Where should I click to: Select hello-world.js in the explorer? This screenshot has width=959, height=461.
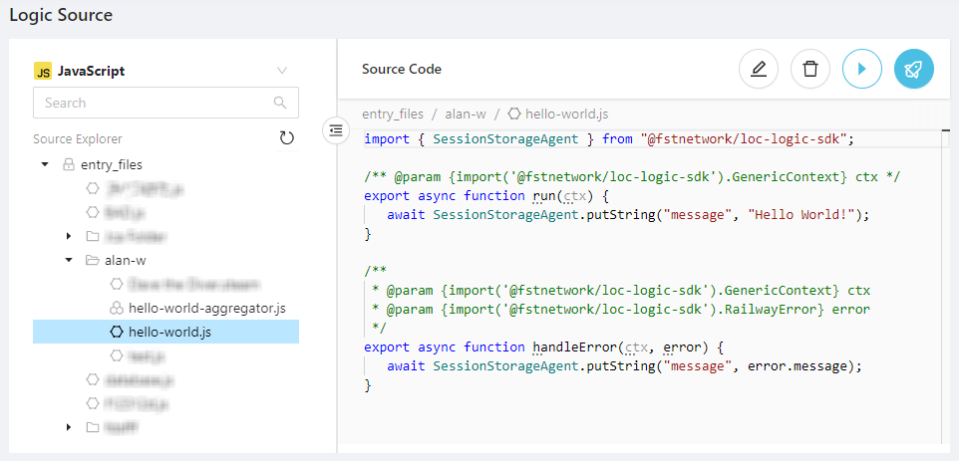pos(169,332)
